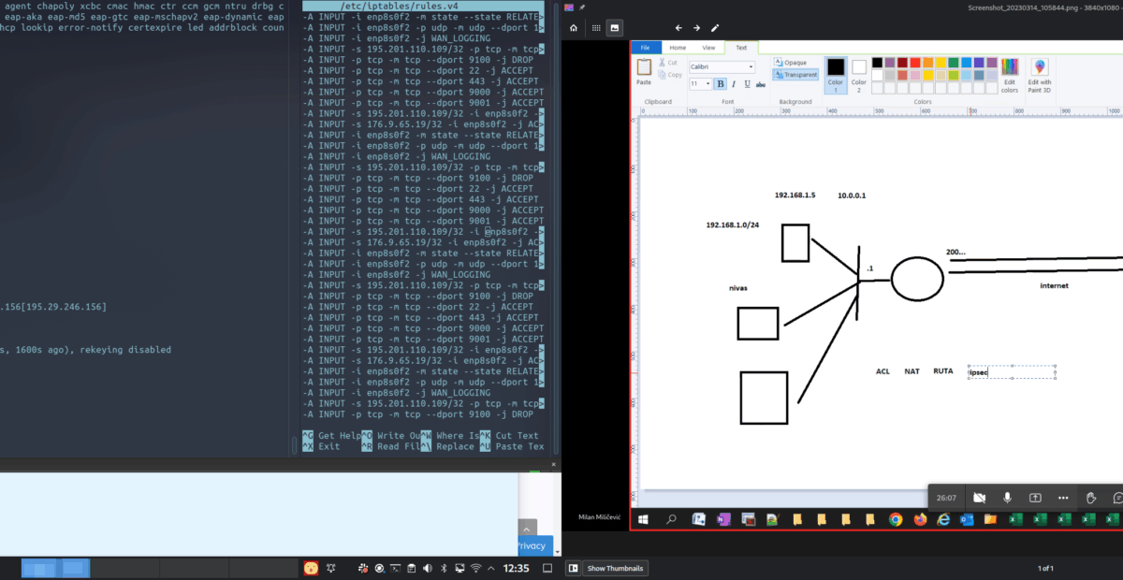Click Edit with Paint 3D icon
The width and height of the screenshot is (1123, 580).
[1040, 75]
